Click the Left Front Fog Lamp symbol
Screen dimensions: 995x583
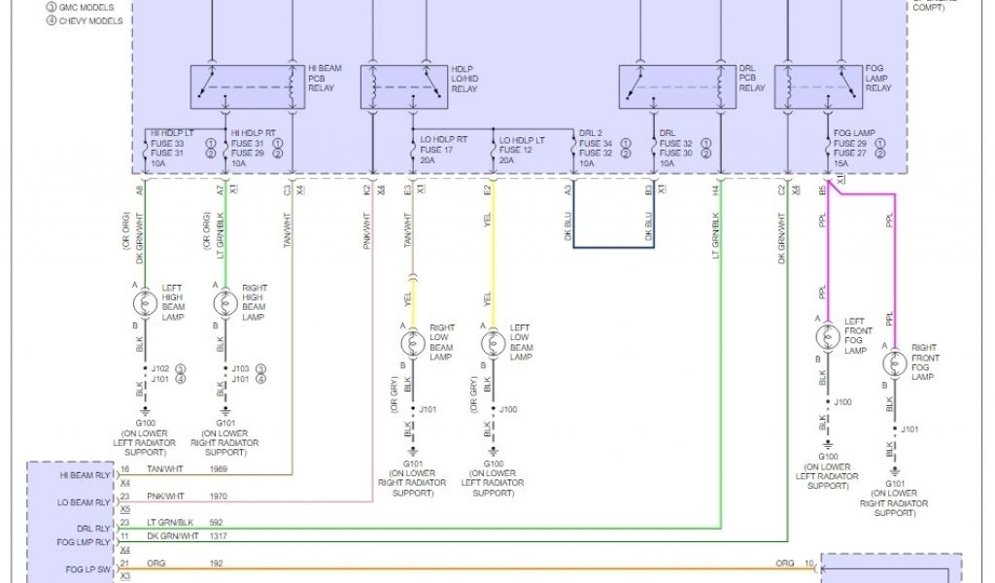[827, 336]
